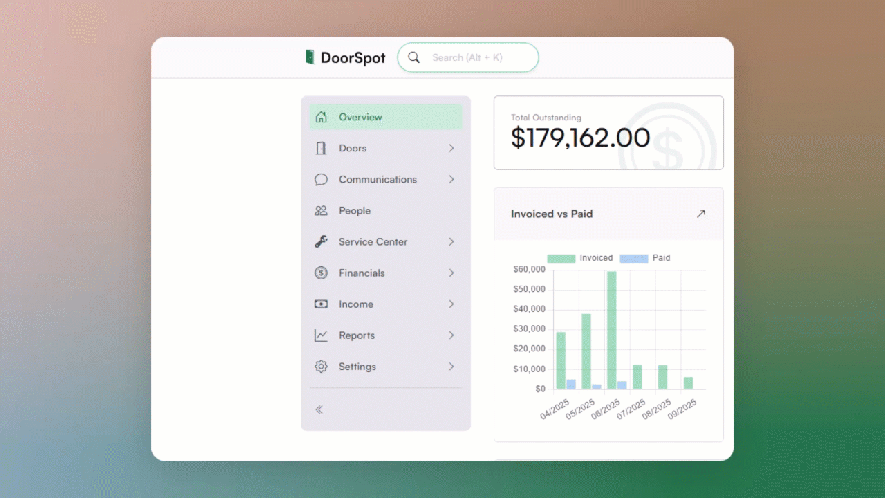Click the 04/2025 invoiced green bar
The image size is (885, 498).
[561, 360]
